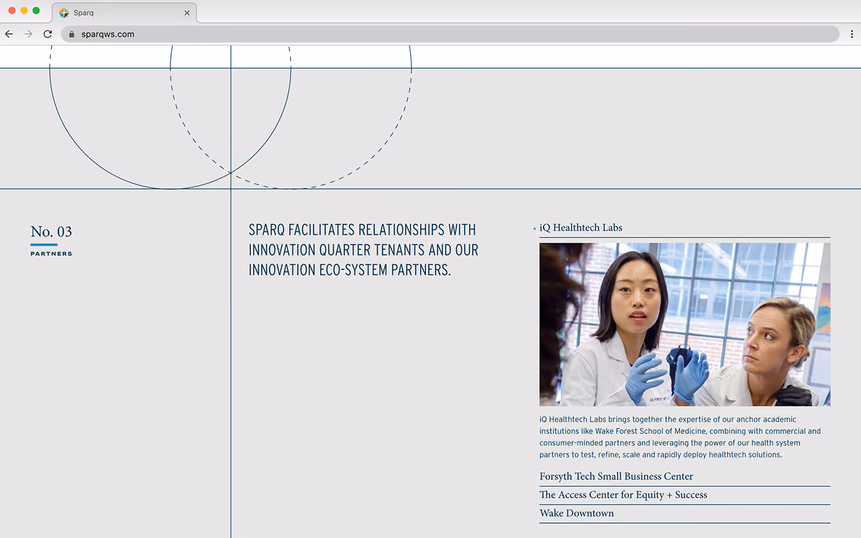Click the iQ Healthtech Labs description paragraph
This screenshot has height=538, width=861.
pyautogui.click(x=680, y=437)
